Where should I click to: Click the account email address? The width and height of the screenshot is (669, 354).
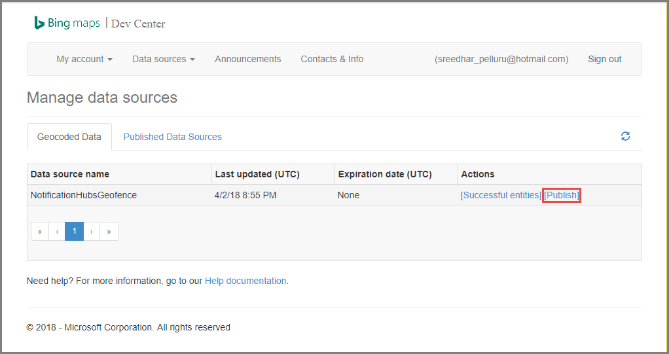pos(501,59)
